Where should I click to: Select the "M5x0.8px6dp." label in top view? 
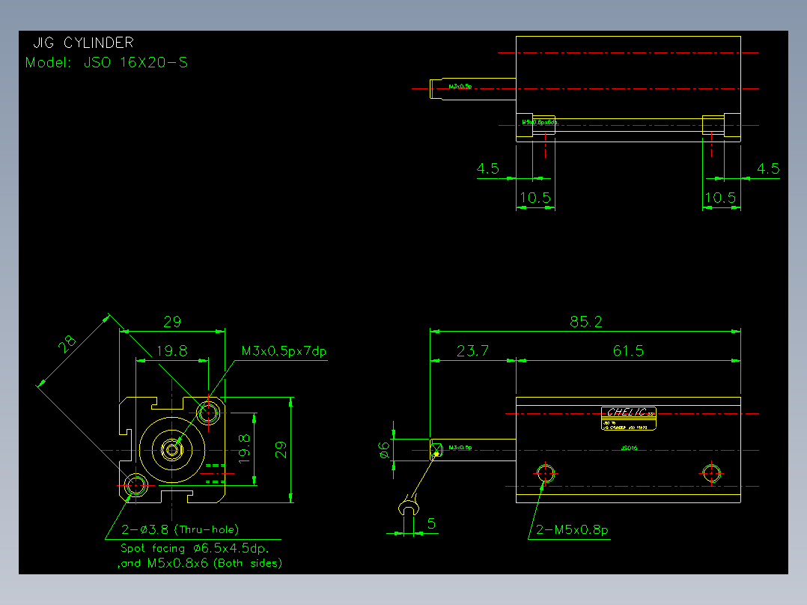point(540,123)
